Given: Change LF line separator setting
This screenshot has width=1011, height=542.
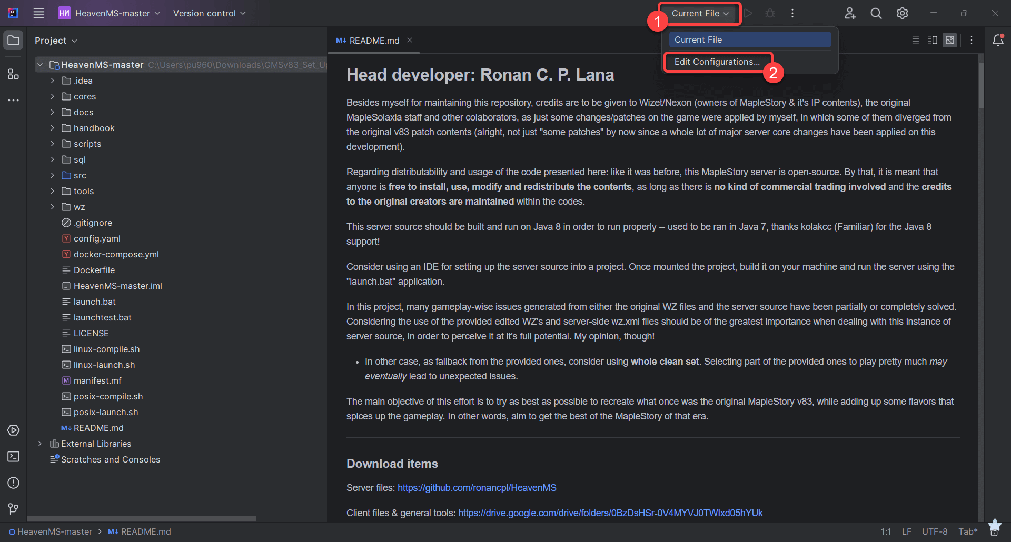Looking at the screenshot, I should tap(907, 531).
